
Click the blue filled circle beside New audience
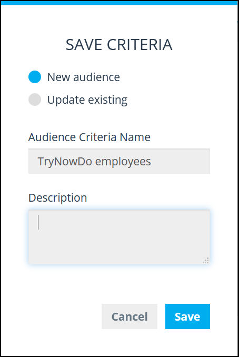35,77
